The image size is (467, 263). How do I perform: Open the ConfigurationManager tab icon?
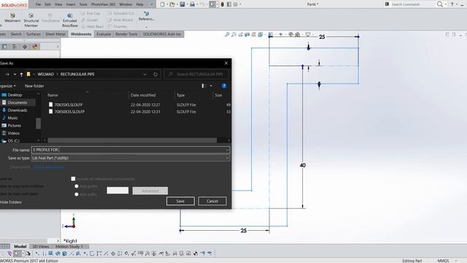pyautogui.click(x=15, y=47)
